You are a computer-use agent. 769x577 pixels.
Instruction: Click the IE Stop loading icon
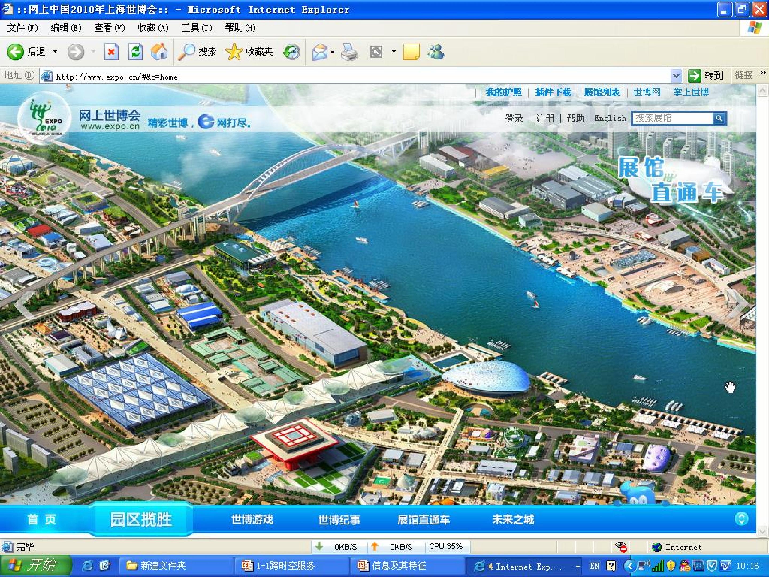pyautogui.click(x=111, y=52)
